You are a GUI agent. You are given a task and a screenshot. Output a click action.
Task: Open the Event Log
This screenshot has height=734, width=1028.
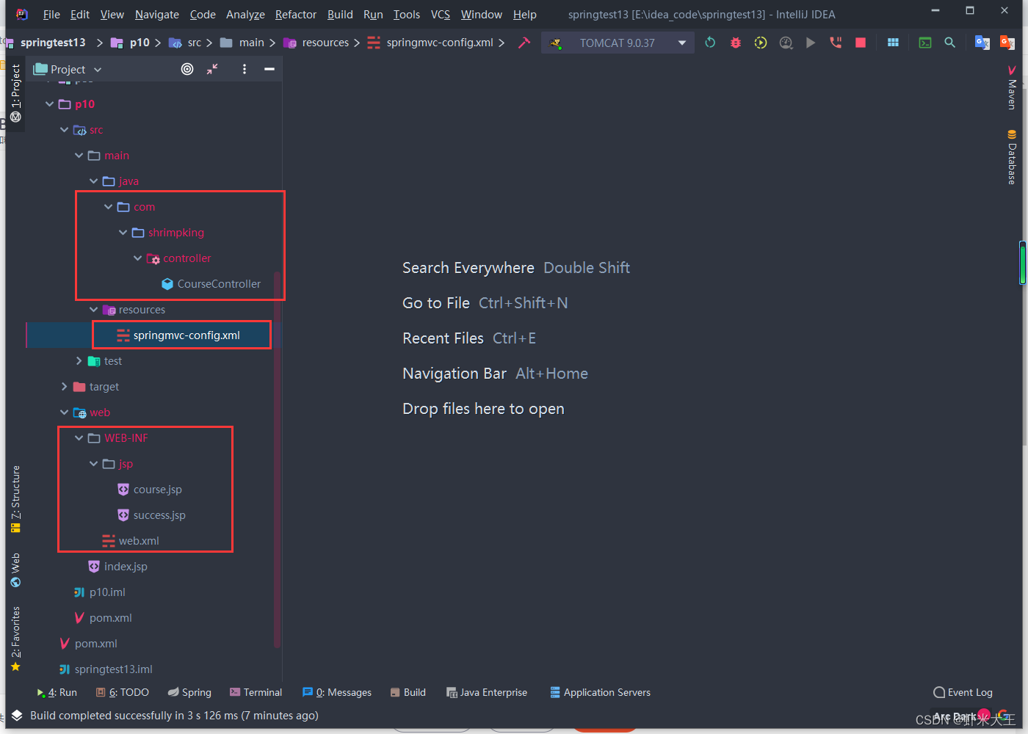pyautogui.click(x=963, y=692)
